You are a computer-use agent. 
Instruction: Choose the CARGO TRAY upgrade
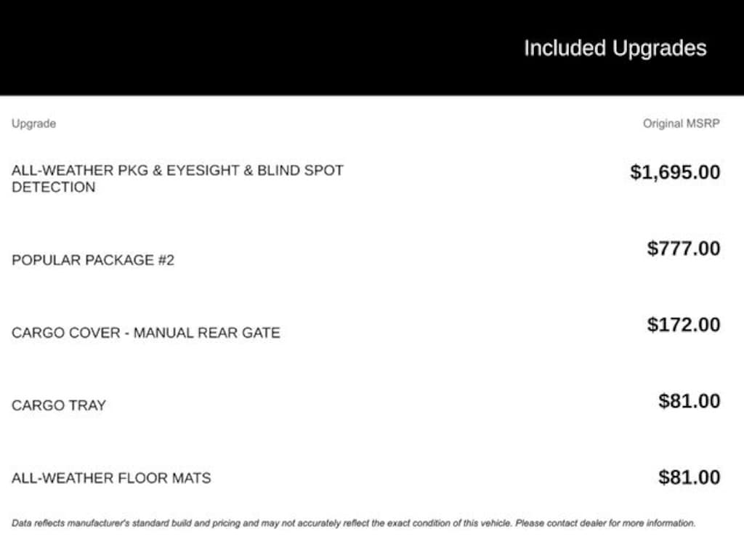click(x=59, y=406)
